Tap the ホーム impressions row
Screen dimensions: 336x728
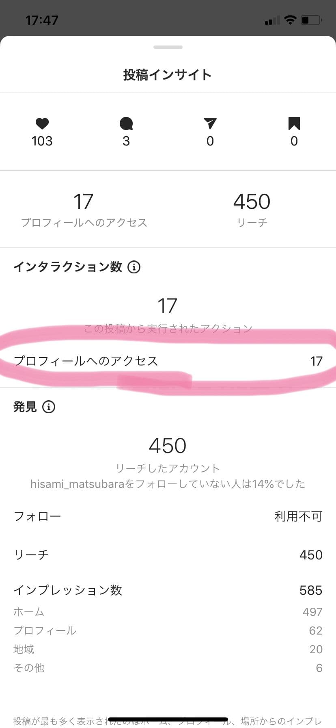point(168,611)
